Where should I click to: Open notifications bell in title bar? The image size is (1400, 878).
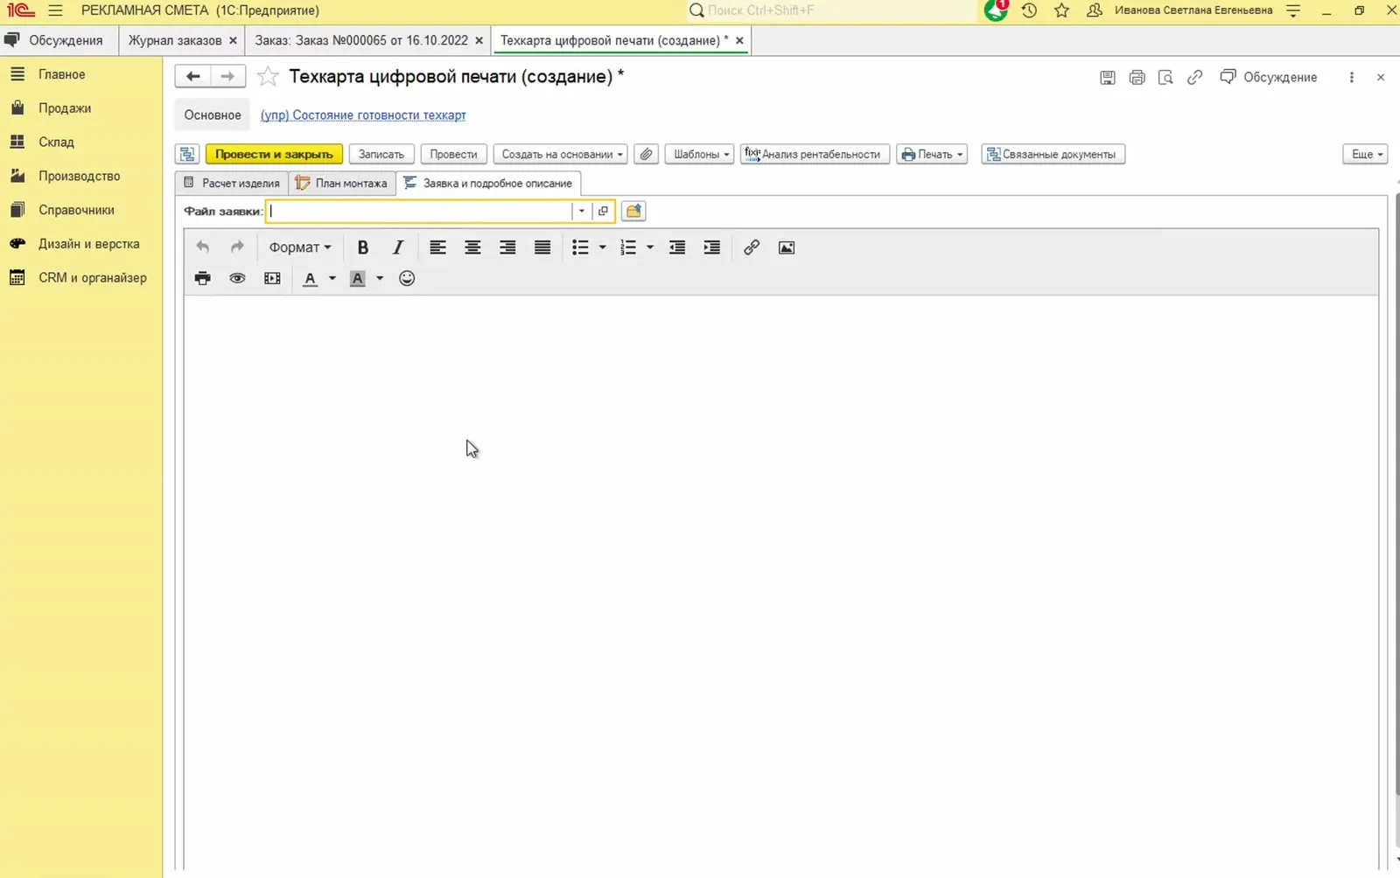click(996, 10)
